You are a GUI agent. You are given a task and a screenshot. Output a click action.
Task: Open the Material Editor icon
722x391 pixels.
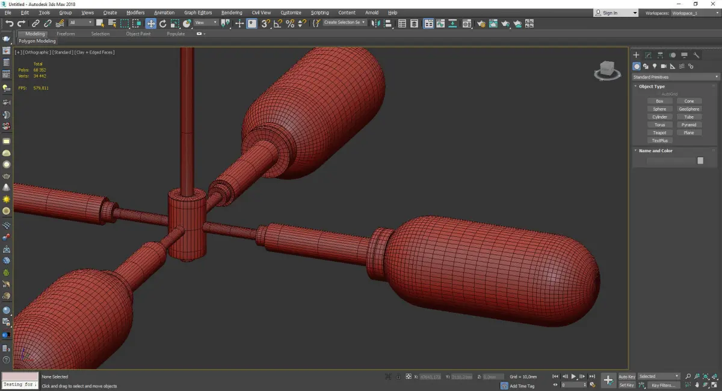click(467, 23)
